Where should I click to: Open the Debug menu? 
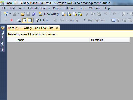[70, 8]
